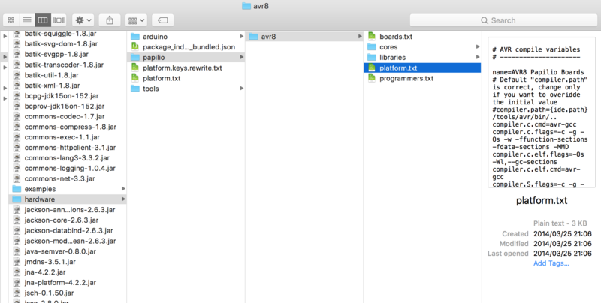Expand the examples folder arrow
The height and width of the screenshot is (303, 601).
[x=123, y=188]
